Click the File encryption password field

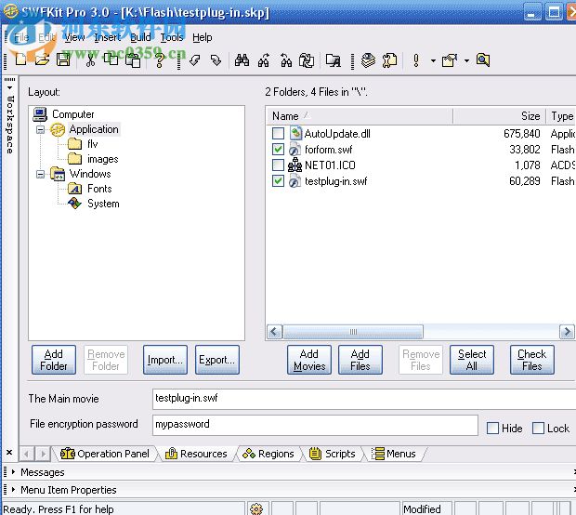coord(314,425)
